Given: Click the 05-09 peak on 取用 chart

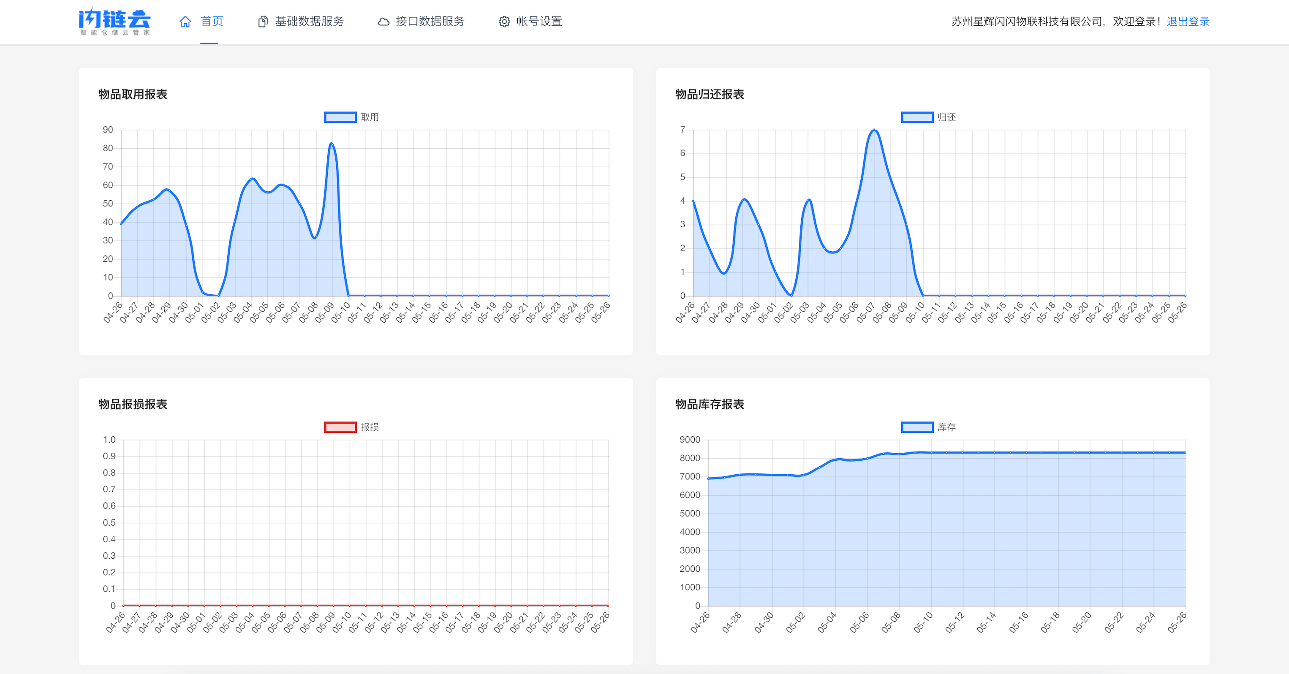Looking at the screenshot, I should (x=332, y=144).
